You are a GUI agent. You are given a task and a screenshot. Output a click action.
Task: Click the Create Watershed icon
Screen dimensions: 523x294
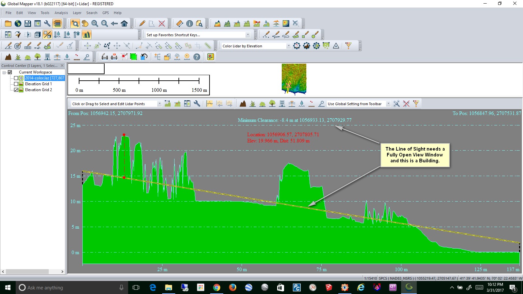[x=266, y=24]
